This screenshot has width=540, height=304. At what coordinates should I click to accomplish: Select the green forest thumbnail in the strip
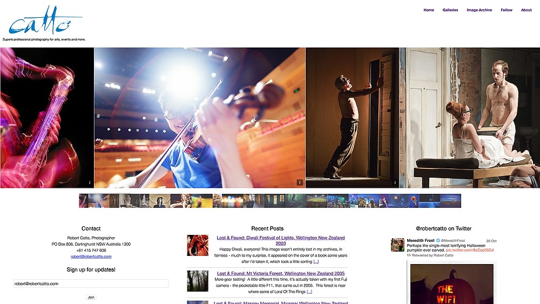click(x=295, y=201)
